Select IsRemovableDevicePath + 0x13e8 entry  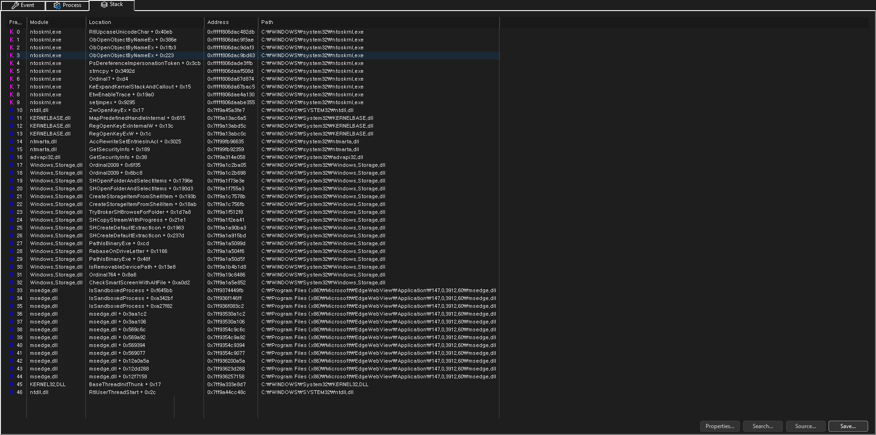coord(132,267)
